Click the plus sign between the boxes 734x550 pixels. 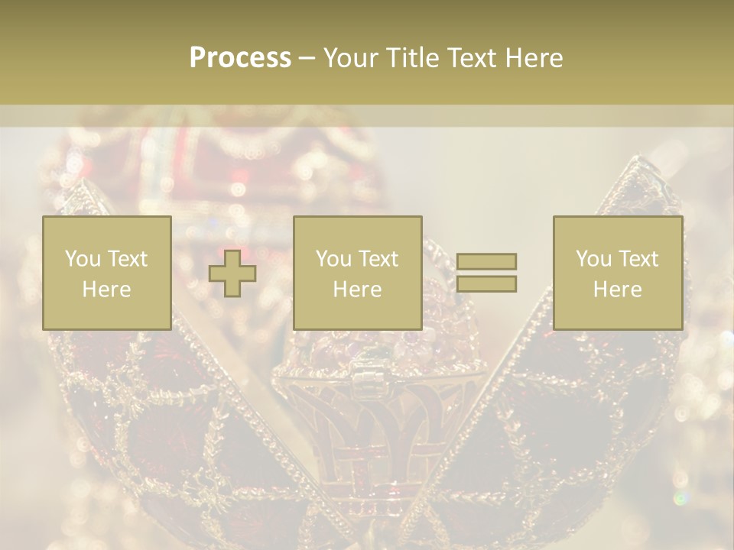point(232,273)
